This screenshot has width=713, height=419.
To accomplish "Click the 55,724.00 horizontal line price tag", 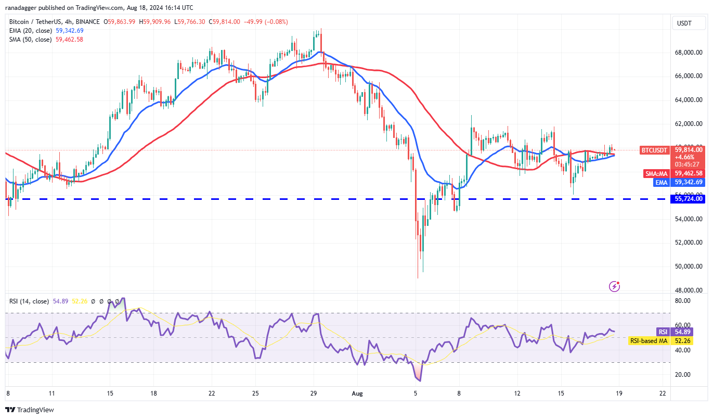I will [689, 199].
